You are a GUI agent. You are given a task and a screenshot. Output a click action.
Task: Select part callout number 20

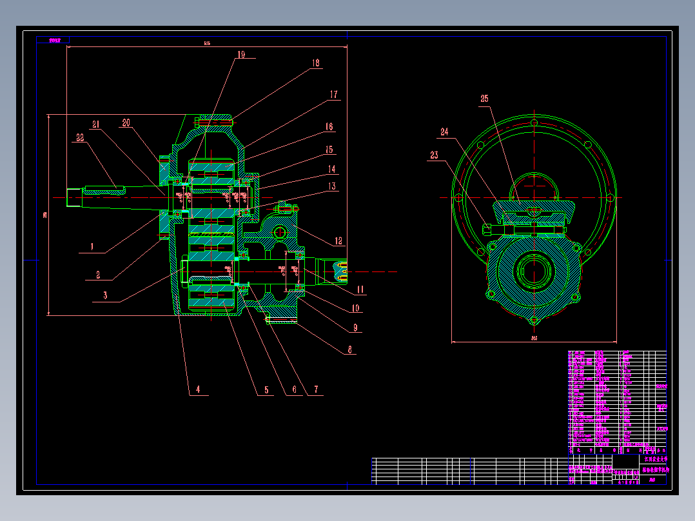[126, 123]
